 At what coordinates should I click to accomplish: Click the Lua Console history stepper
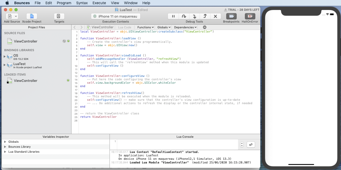(242, 145)
